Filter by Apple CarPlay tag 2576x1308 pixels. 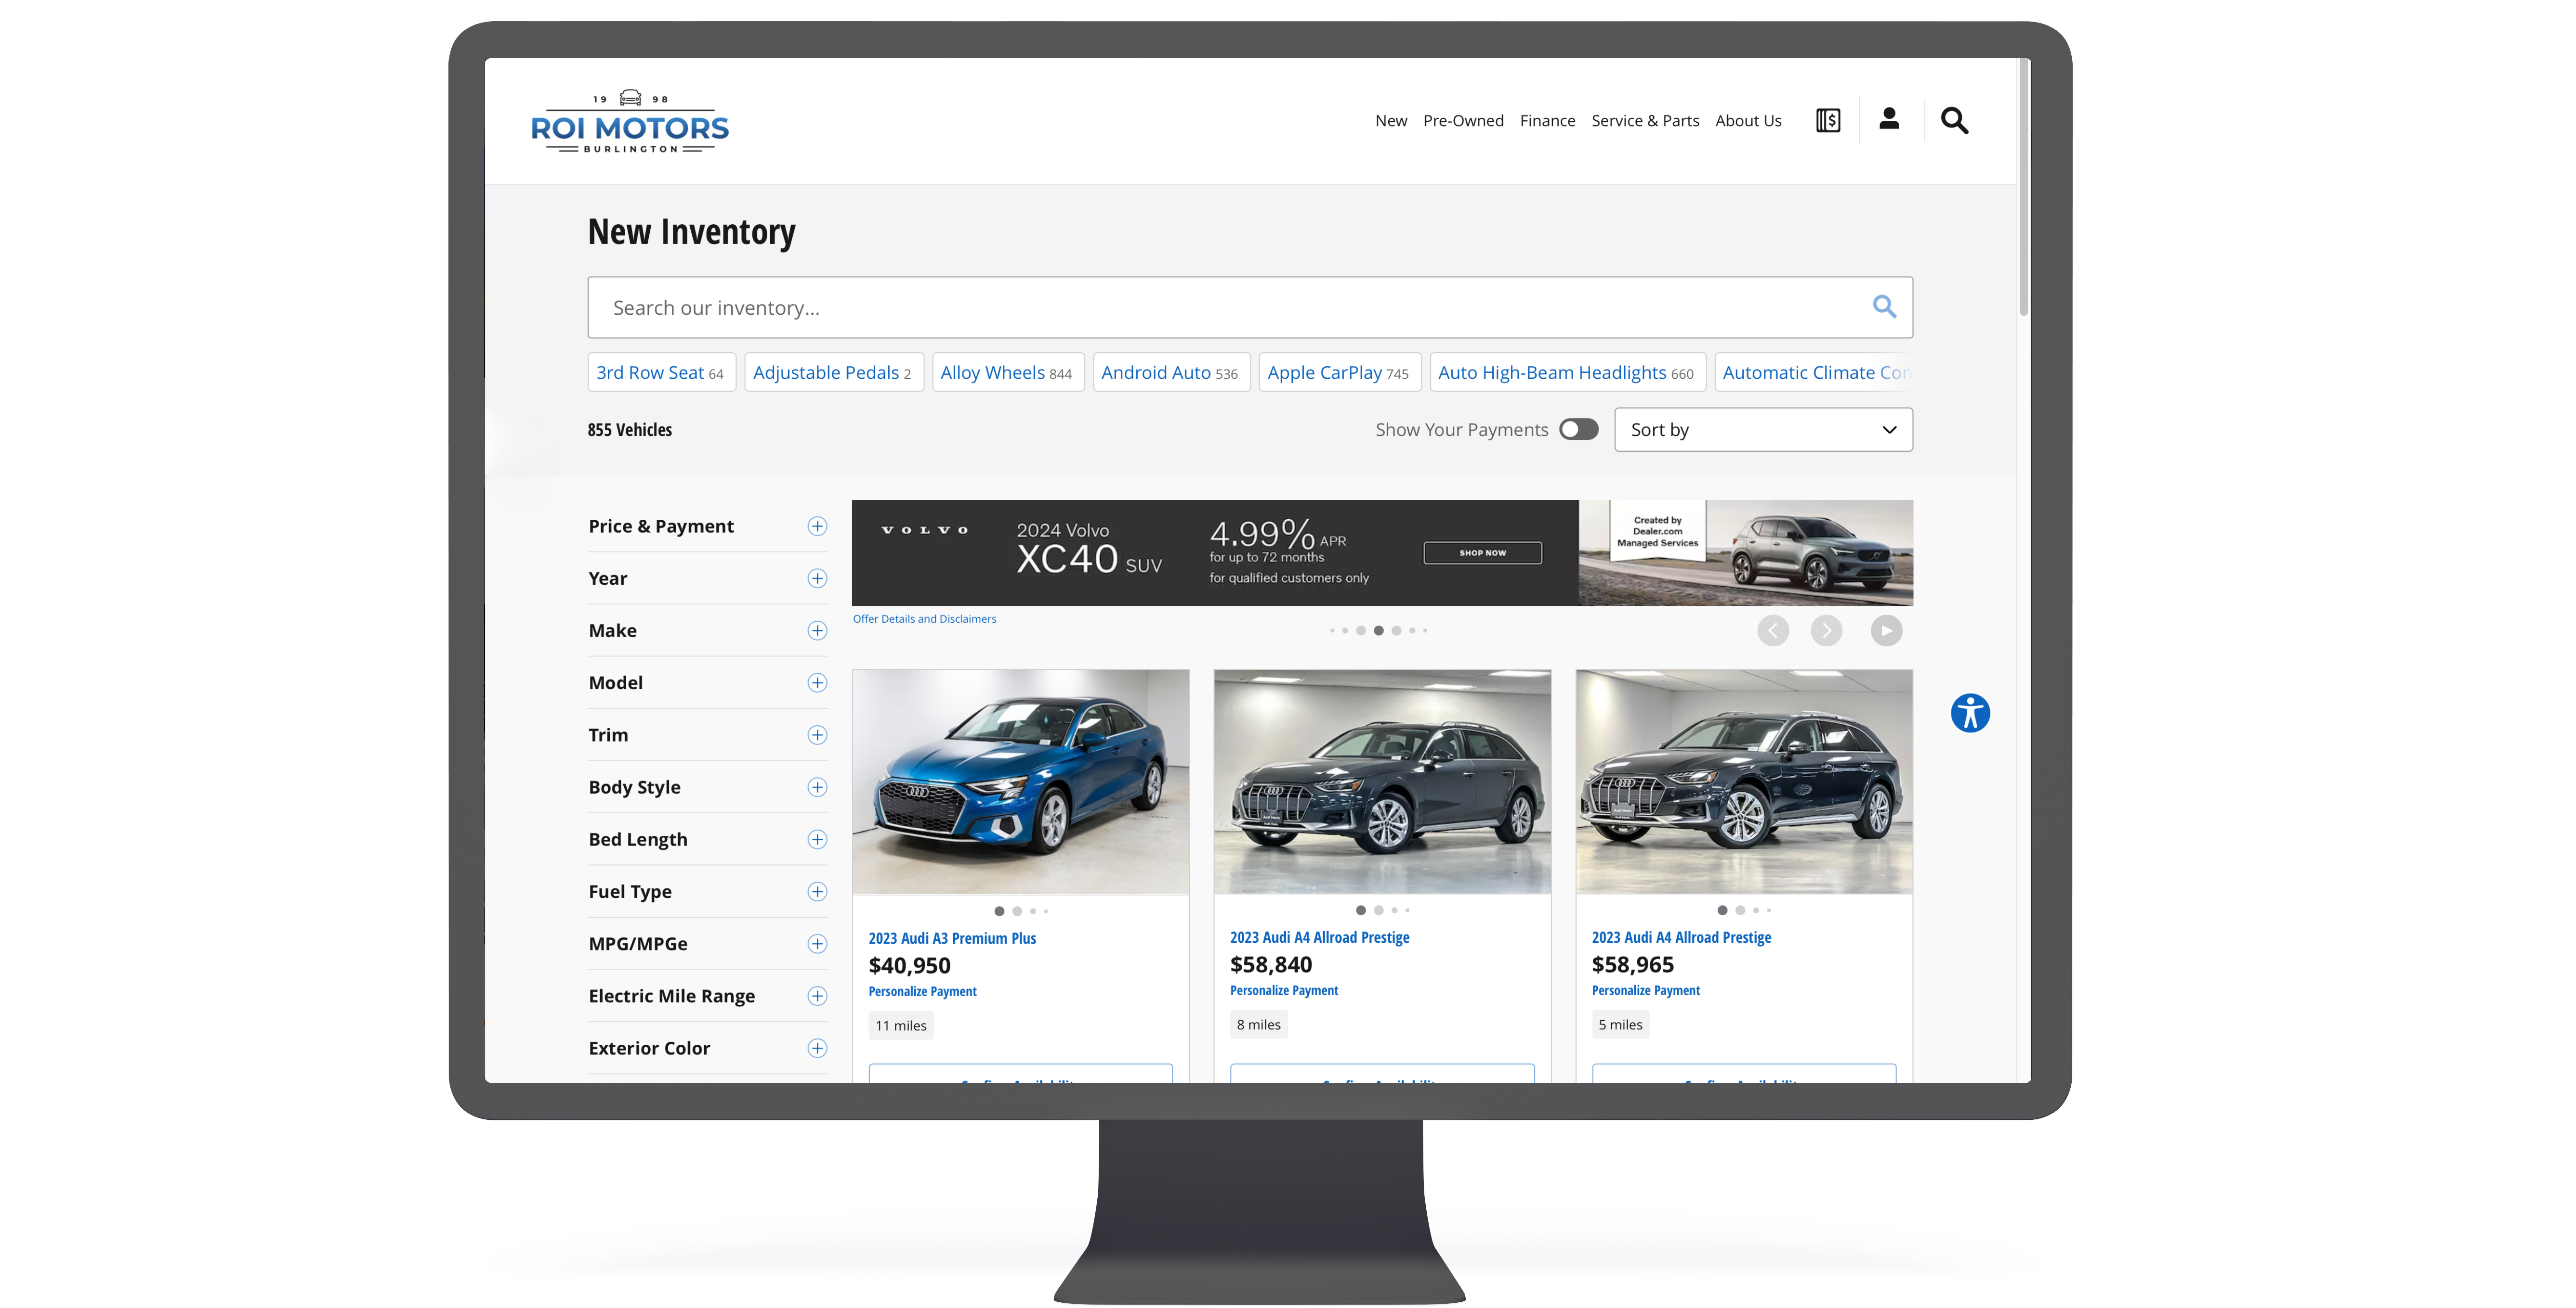(x=1339, y=372)
